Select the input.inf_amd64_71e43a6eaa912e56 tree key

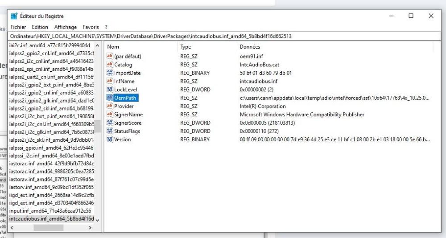click(x=50, y=211)
